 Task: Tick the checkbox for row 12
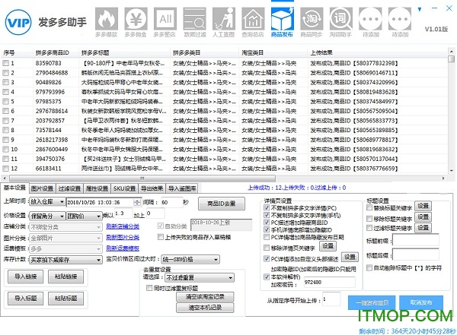coord(5,169)
